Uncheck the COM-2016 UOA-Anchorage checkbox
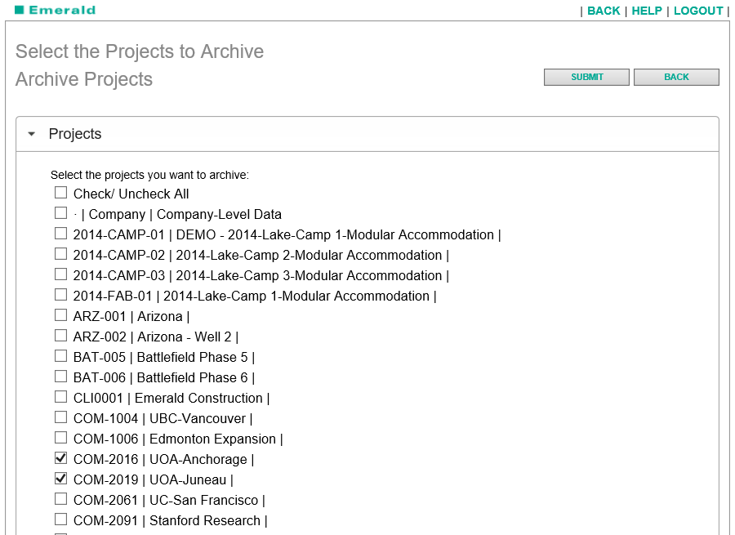This screenshot has height=535, width=735. click(x=60, y=458)
